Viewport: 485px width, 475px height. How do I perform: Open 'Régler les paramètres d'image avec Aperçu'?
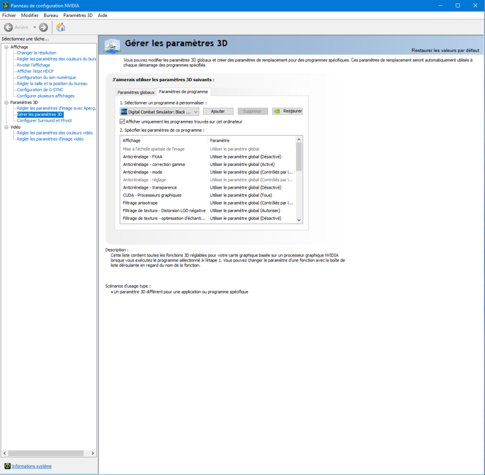pos(56,108)
